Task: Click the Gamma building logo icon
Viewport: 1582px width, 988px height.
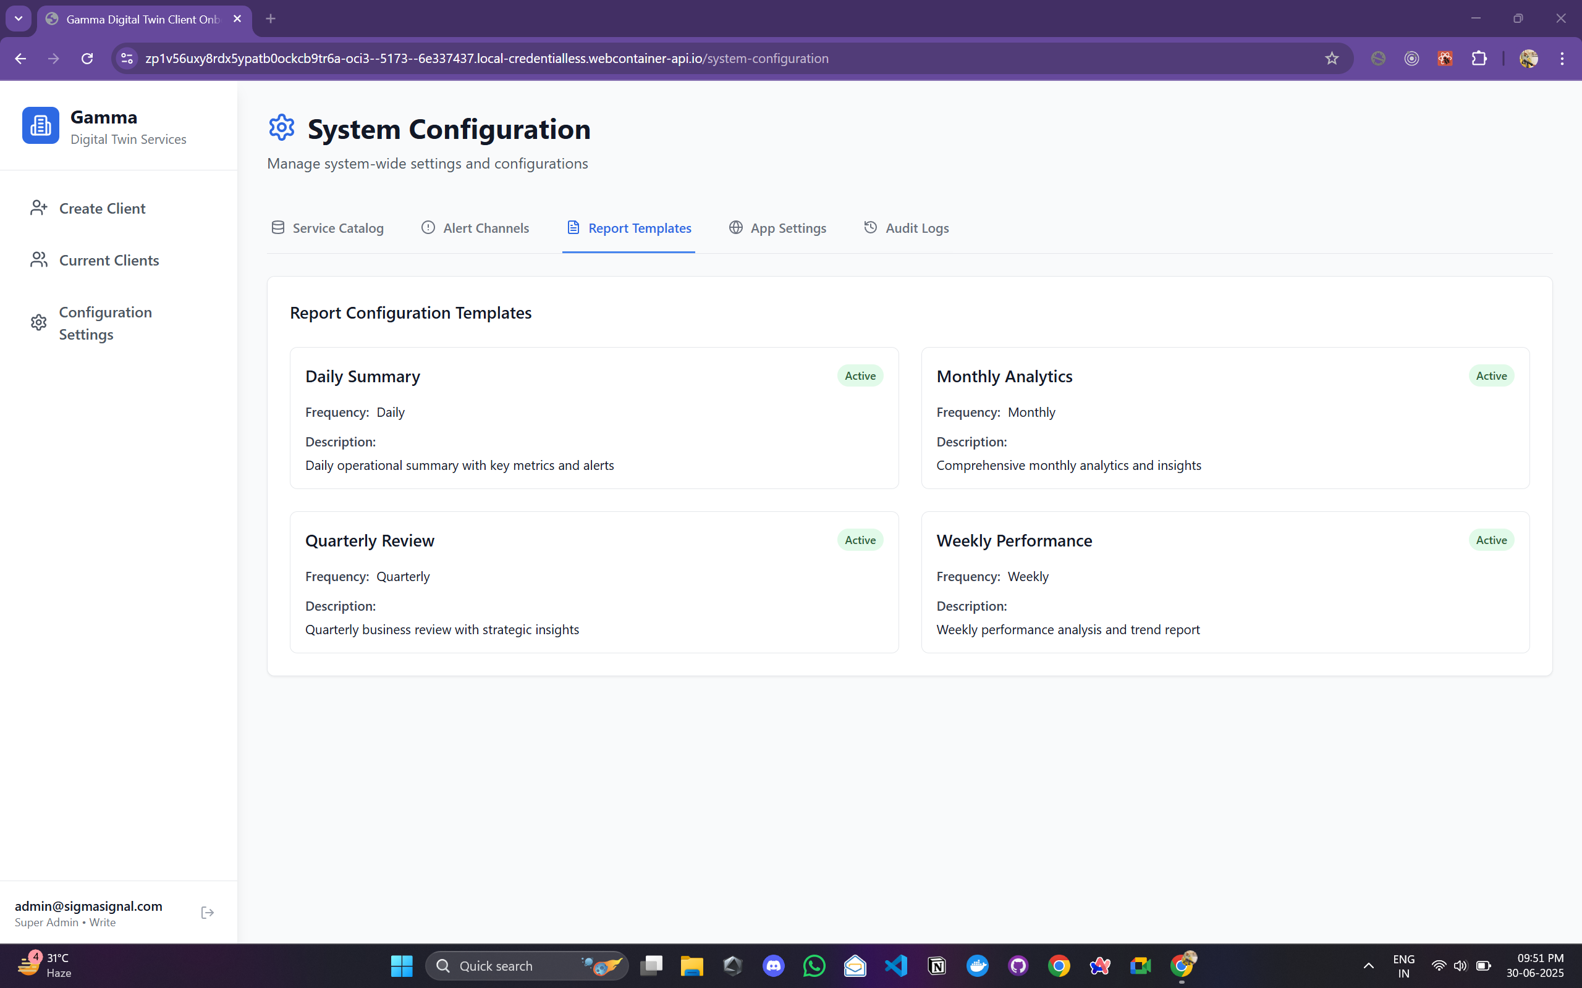Action: tap(41, 125)
